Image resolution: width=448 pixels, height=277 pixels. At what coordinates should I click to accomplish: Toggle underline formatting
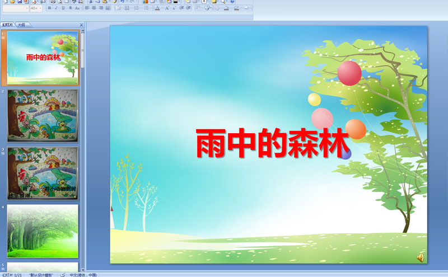63,8
